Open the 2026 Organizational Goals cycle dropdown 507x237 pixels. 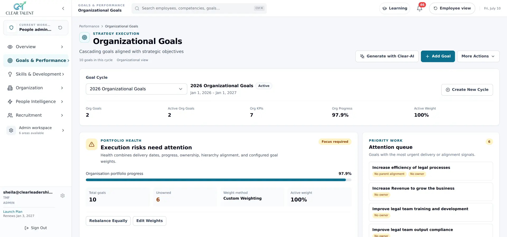tap(136, 89)
